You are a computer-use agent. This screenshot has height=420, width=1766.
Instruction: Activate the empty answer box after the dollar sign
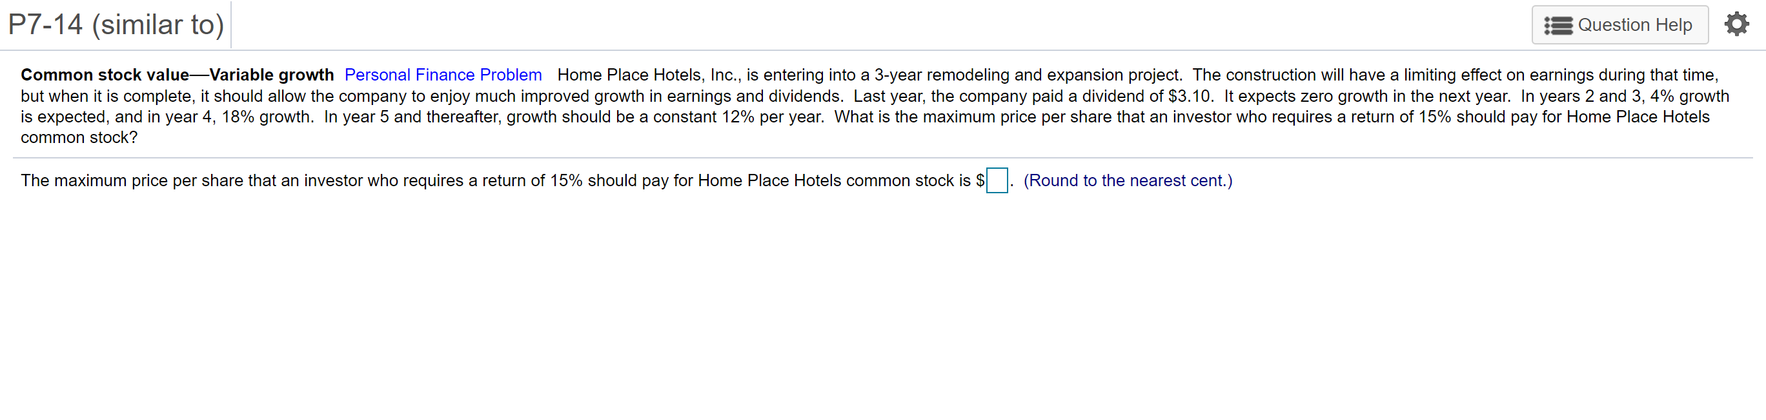coord(996,180)
